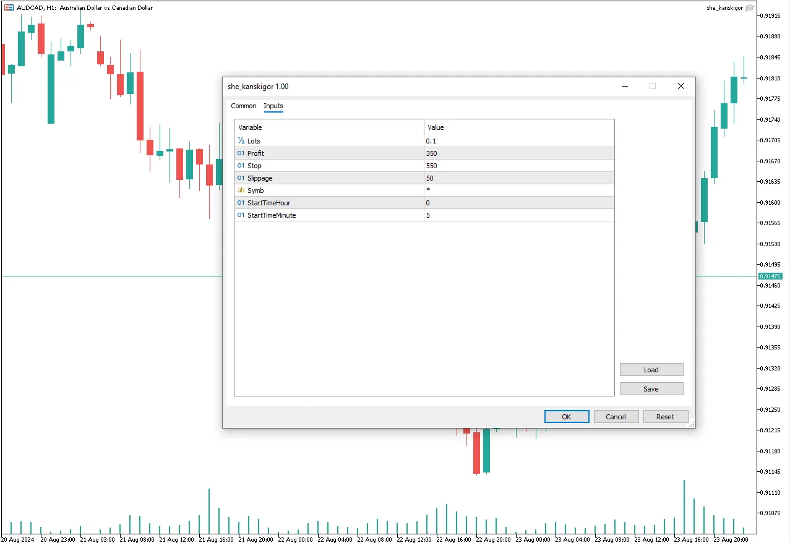Click the OK button
790x543 pixels.
point(566,417)
